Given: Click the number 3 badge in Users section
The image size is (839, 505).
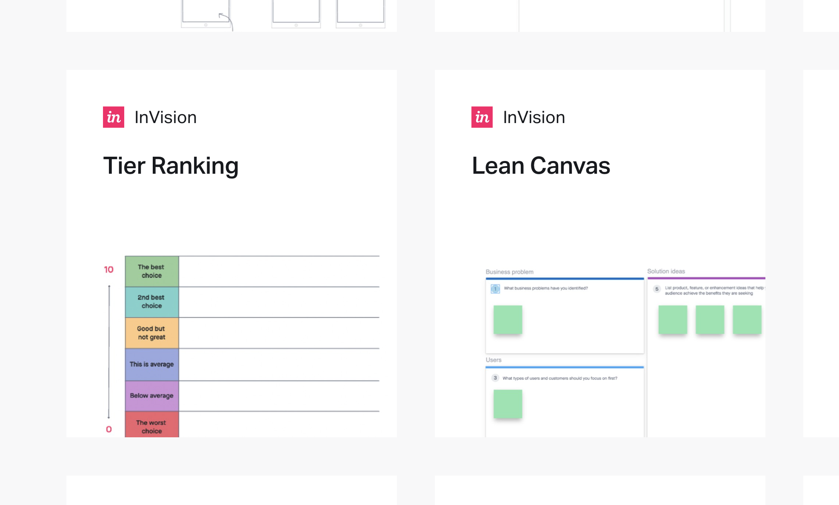Looking at the screenshot, I should 495,378.
